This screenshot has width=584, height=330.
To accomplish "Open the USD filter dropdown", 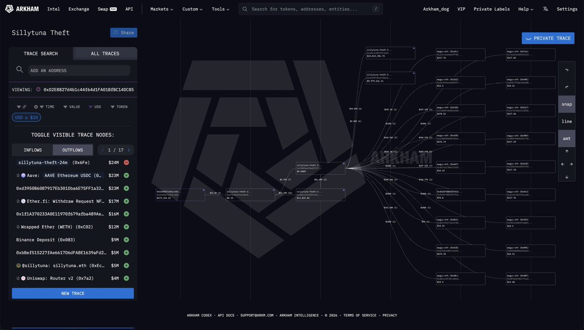I will coord(94,106).
